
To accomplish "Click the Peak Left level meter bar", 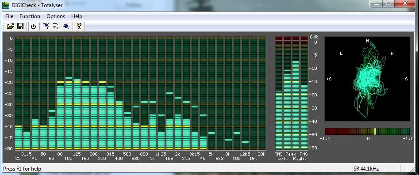I will click(x=287, y=93).
